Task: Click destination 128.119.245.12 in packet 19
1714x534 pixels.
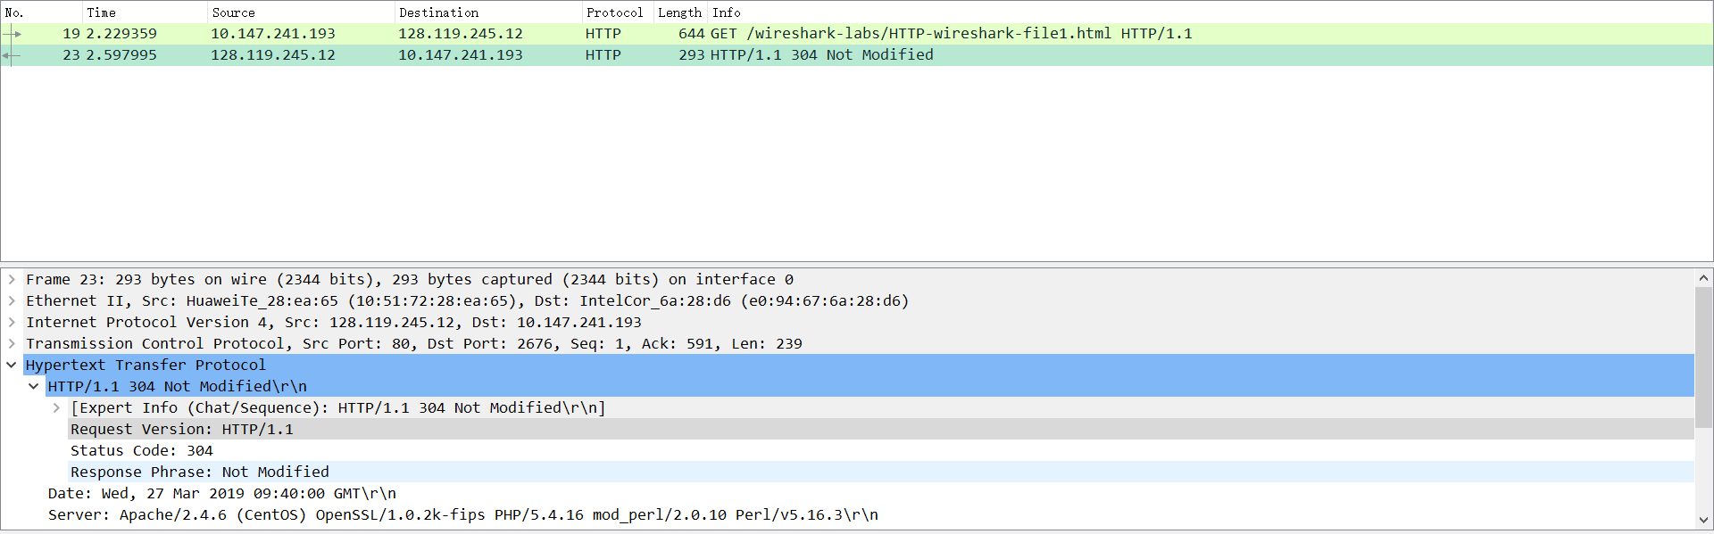Action: point(461,34)
